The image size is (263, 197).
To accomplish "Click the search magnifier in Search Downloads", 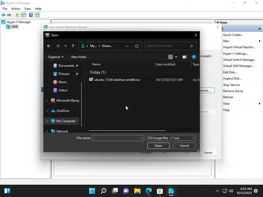I will tap(191, 46).
